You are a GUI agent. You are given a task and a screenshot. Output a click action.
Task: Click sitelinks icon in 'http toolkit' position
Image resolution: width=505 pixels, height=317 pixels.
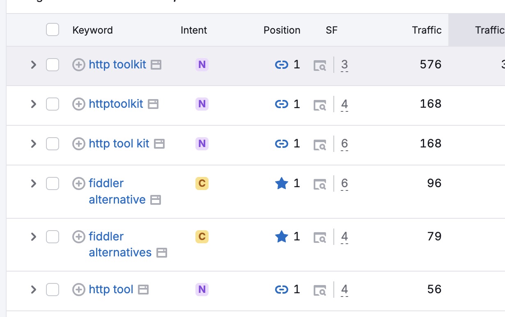(x=281, y=65)
